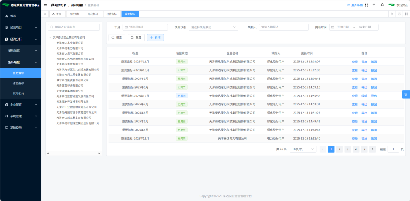Image resolution: width=410 pixels, height=201 pixels.
Task: Collapse the 经济分析 sidebar menu
Action: (20, 39)
